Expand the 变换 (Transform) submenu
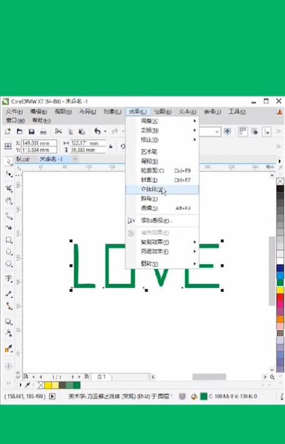Viewport: 285px width, 444px height. (x=163, y=130)
